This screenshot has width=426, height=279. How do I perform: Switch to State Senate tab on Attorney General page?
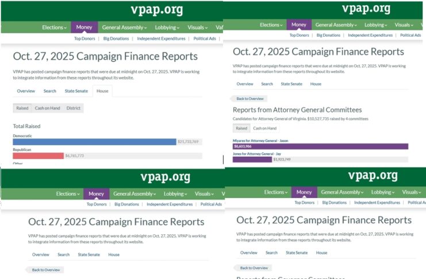point(291,84)
